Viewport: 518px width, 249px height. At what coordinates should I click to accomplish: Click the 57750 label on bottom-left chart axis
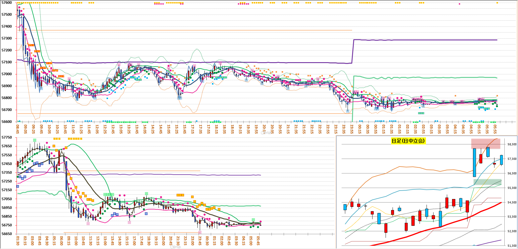click(x=7, y=137)
